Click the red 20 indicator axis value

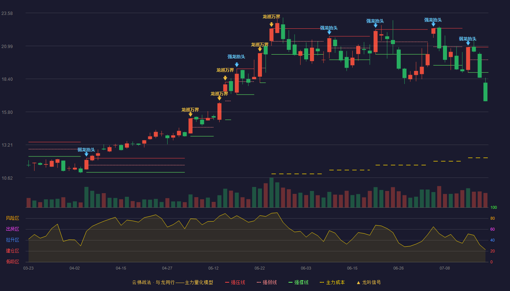coord(493,251)
